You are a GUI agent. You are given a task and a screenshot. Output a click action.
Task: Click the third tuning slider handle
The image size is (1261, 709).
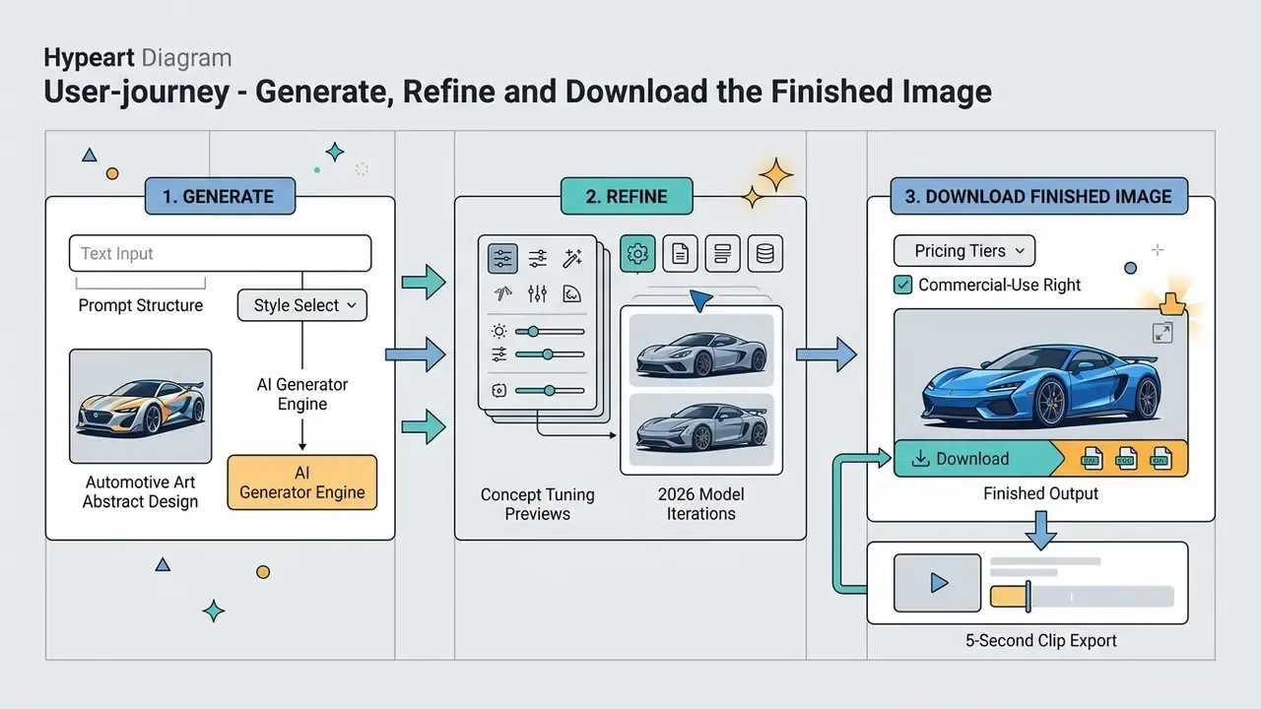[550, 391]
